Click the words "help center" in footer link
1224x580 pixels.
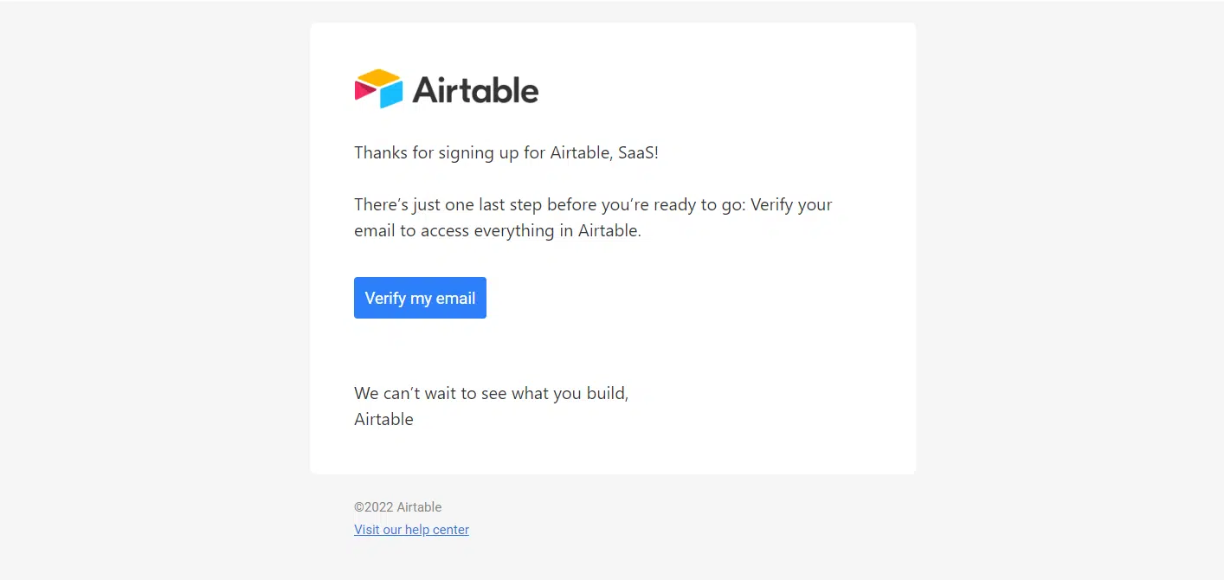(438, 530)
